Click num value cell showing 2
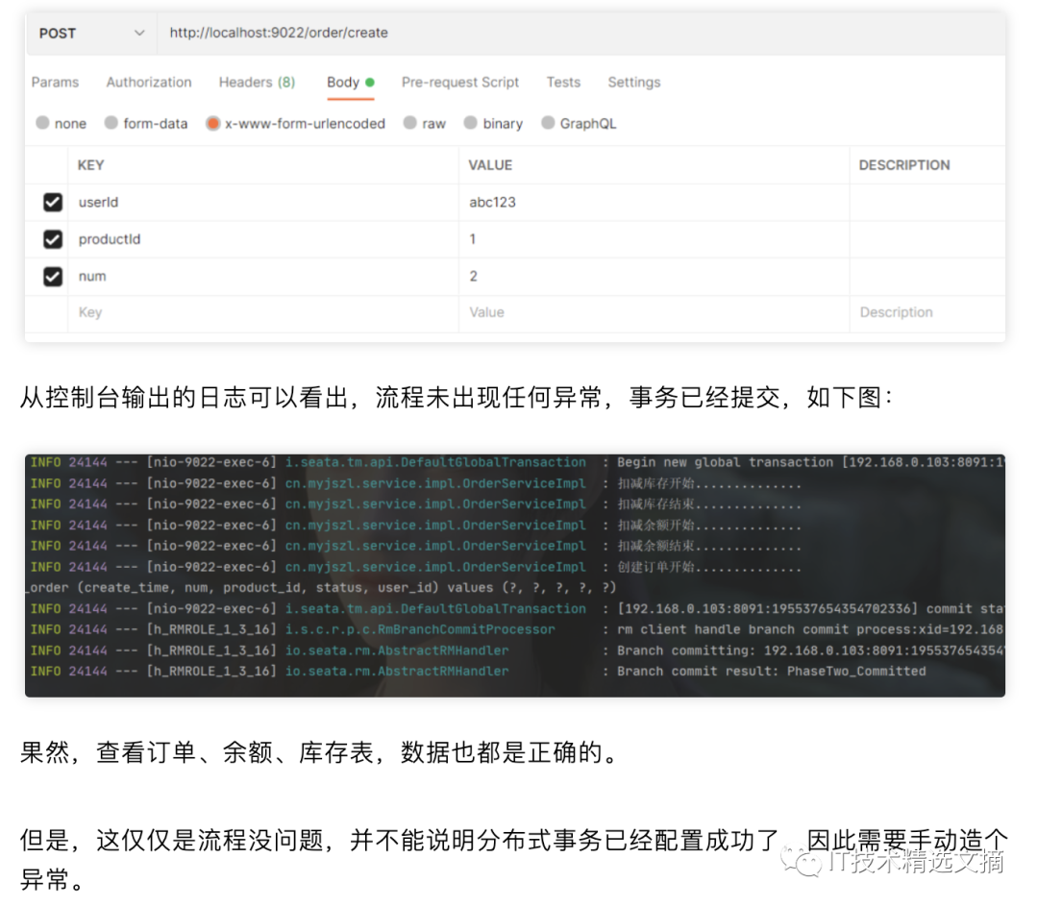The image size is (1038, 907). point(655,277)
